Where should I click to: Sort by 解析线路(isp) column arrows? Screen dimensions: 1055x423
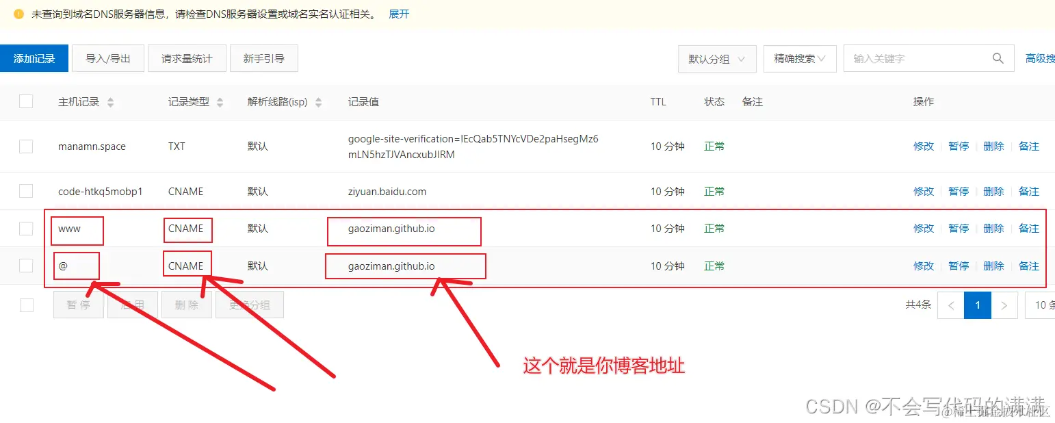pyautogui.click(x=318, y=103)
